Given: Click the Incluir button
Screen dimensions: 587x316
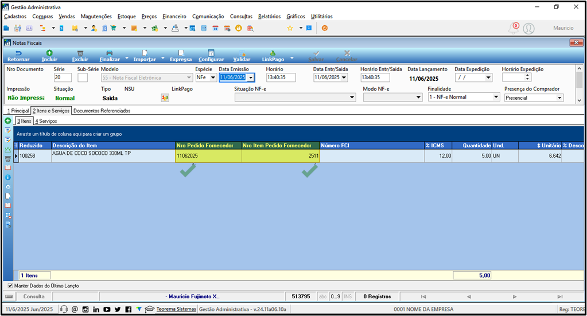Looking at the screenshot, I should 49,56.
